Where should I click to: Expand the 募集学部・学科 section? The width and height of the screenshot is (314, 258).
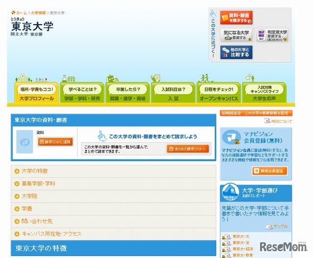point(113,184)
